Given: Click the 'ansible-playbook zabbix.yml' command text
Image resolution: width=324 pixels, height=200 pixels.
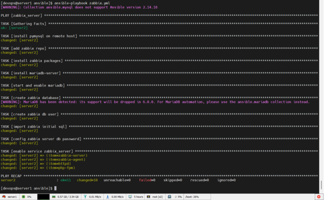Looking at the screenshot, I should [82, 3].
